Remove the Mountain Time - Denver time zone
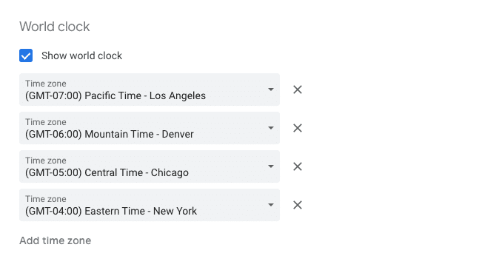 [298, 128]
